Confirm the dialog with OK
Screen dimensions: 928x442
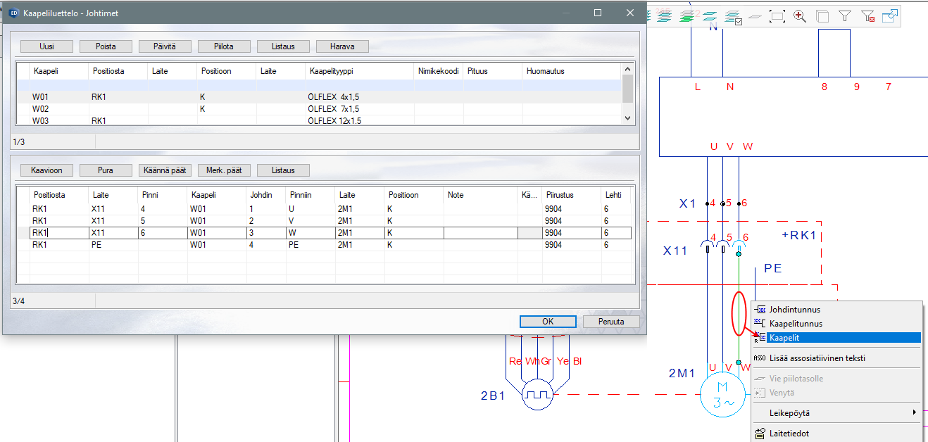tap(548, 322)
